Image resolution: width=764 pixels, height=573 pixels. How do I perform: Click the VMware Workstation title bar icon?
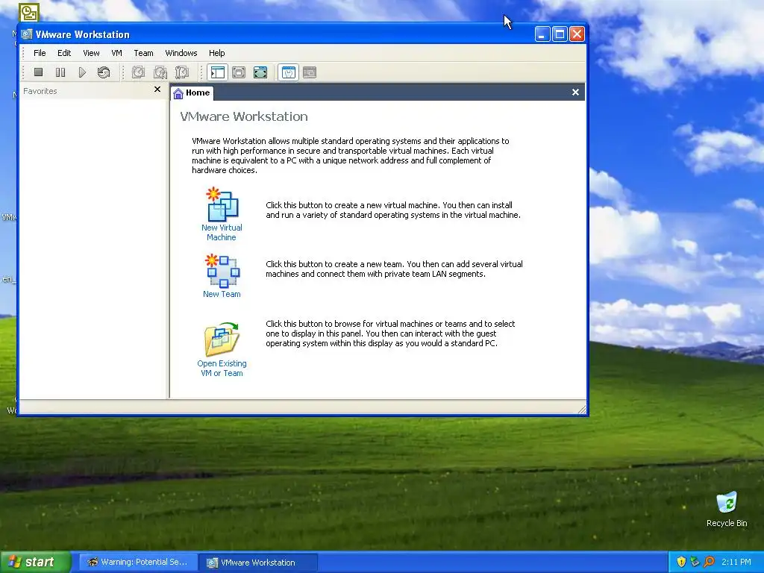27,34
